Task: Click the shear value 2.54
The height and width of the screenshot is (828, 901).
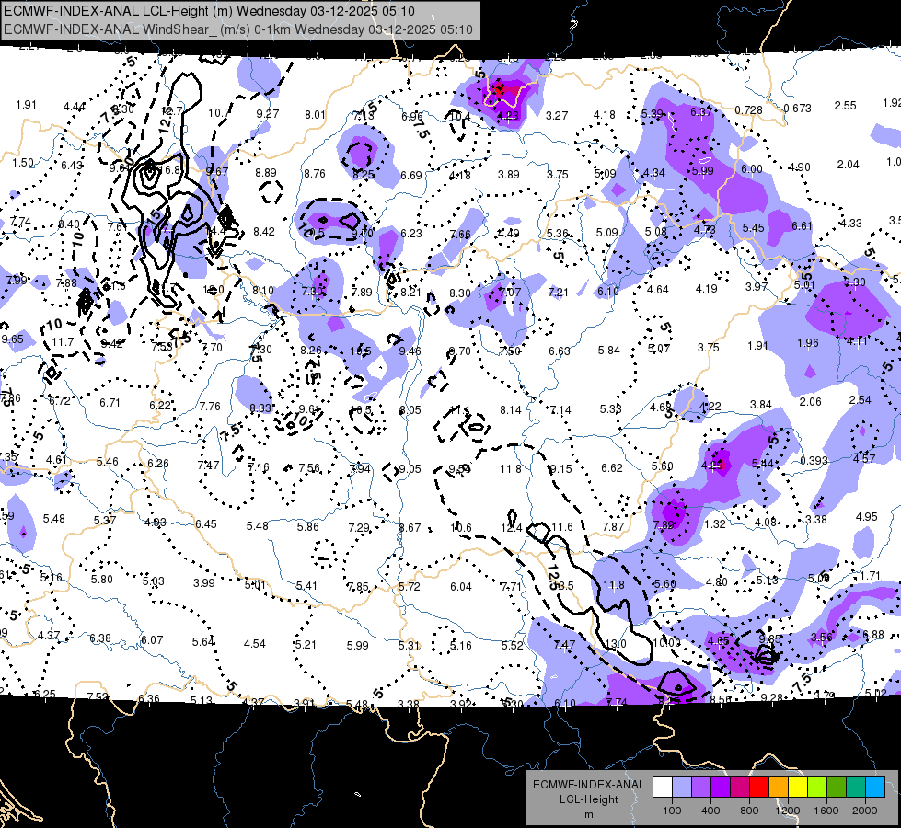Action: pyautogui.click(x=861, y=400)
